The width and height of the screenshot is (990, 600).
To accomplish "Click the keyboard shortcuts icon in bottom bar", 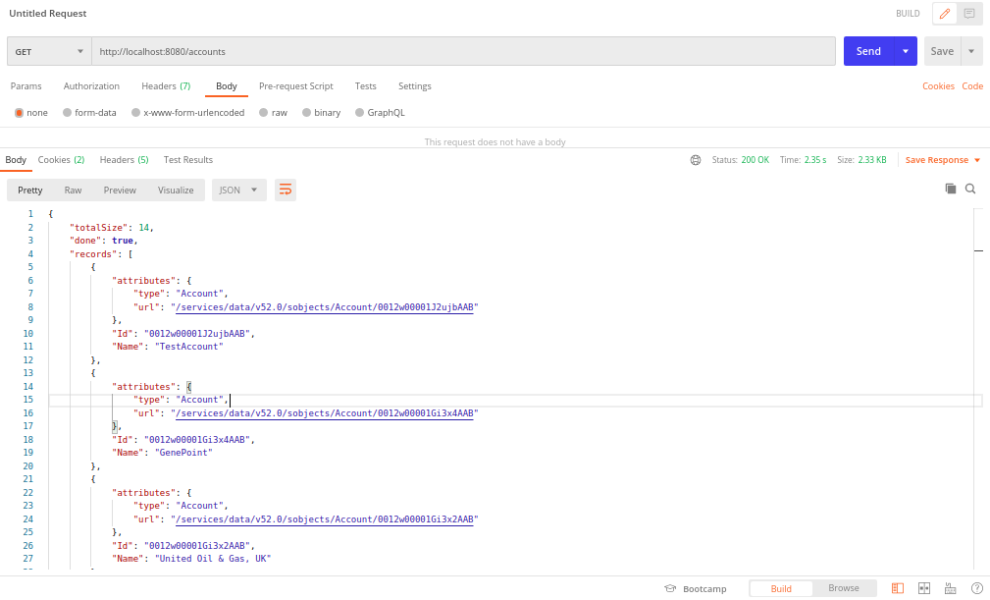I will (950, 588).
